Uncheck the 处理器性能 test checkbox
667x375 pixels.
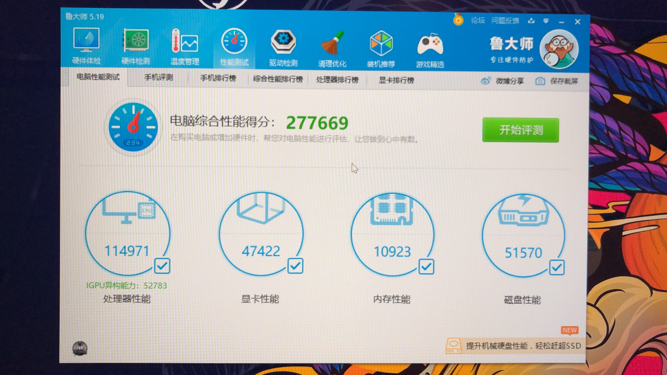tap(162, 266)
